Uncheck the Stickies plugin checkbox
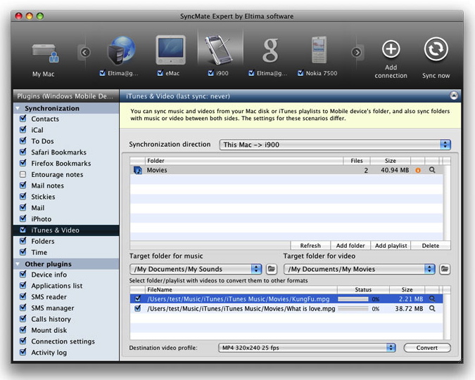Screen dimensions: 475x380 coord(23,196)
